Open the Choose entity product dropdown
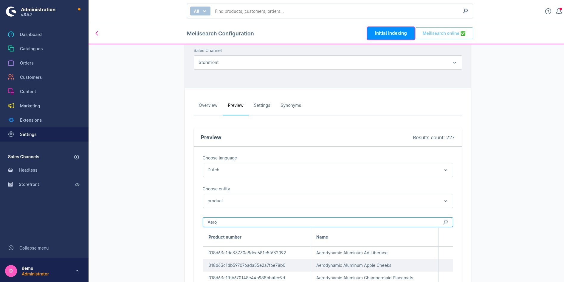 [328, 201]
